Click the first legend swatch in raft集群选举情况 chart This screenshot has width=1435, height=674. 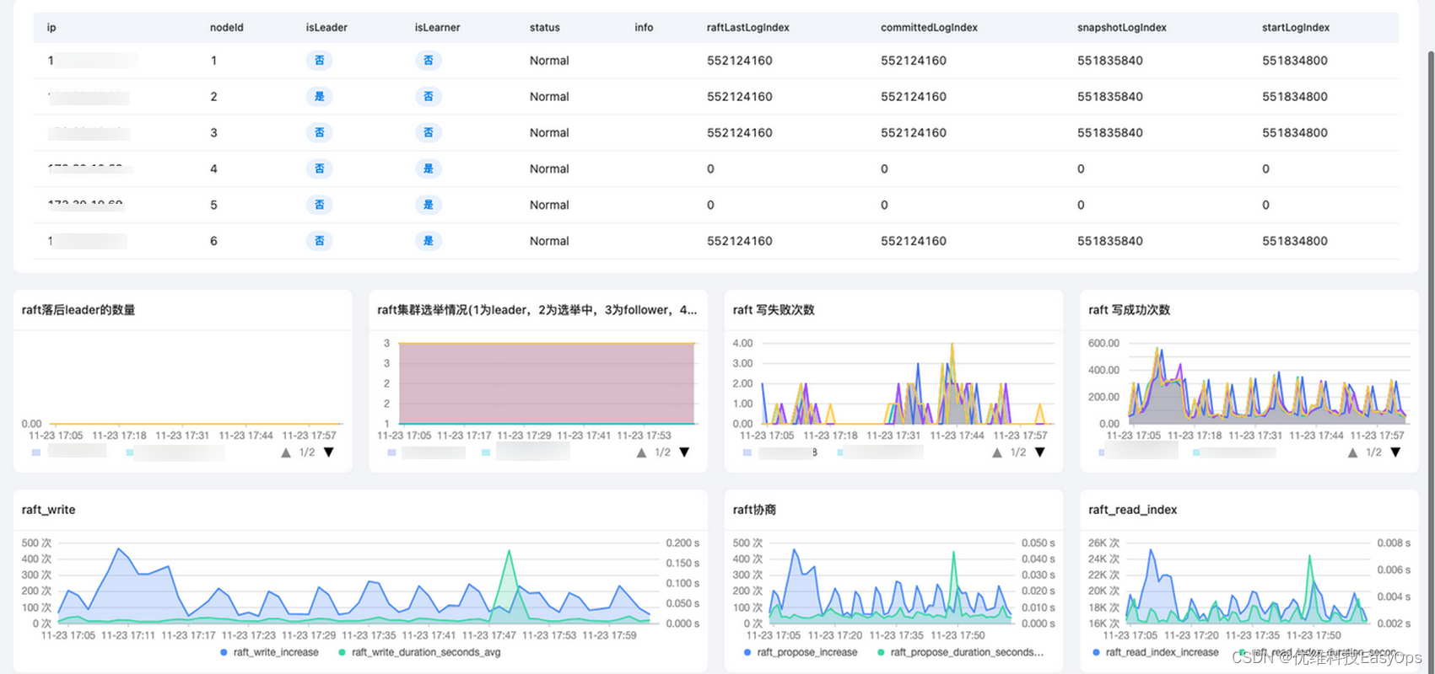[391, 452]
